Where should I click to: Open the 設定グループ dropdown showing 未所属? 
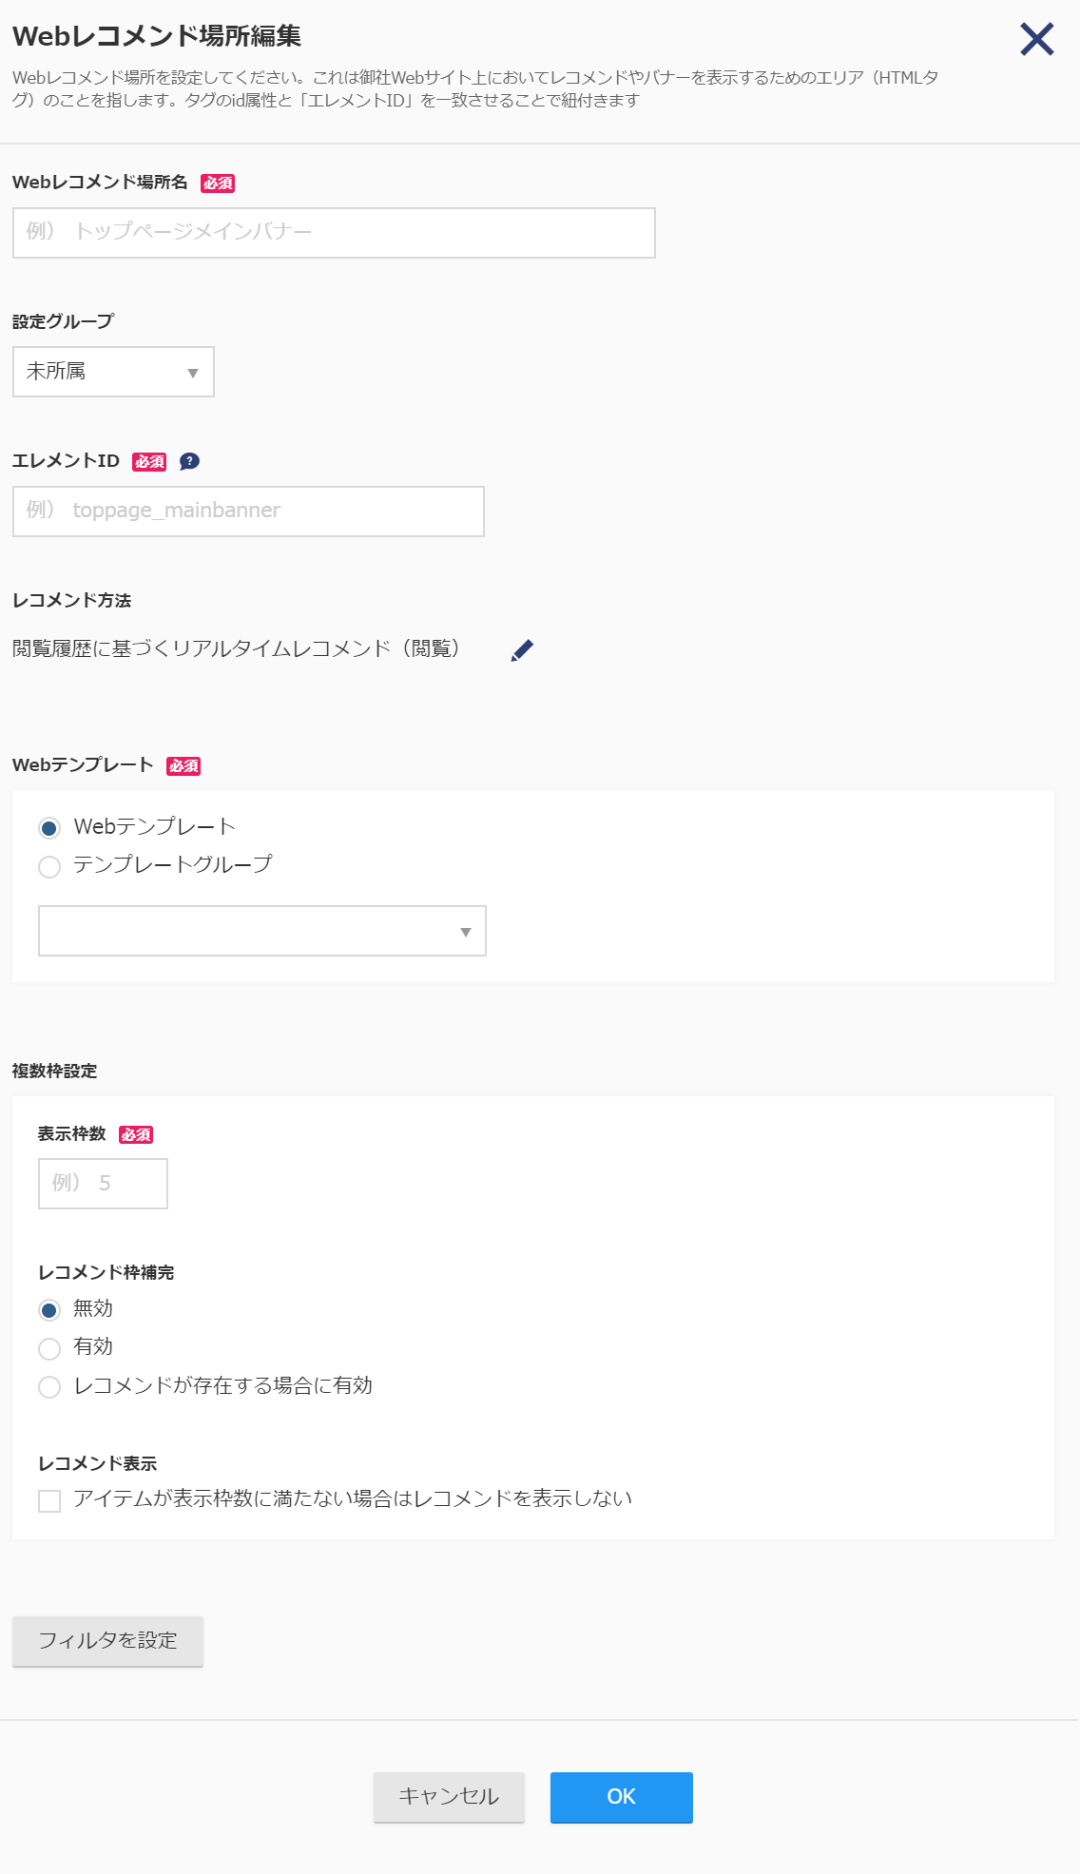113,372
